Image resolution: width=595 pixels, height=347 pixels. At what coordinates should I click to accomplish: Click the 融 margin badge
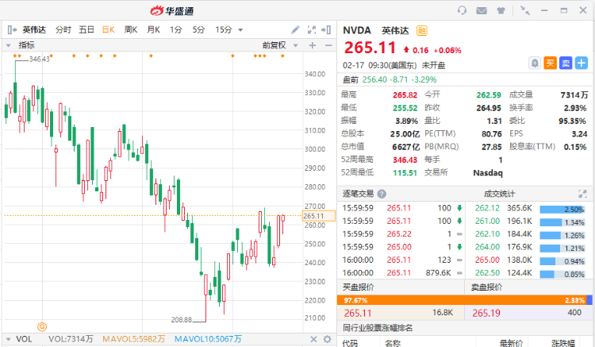pos(421,30)
